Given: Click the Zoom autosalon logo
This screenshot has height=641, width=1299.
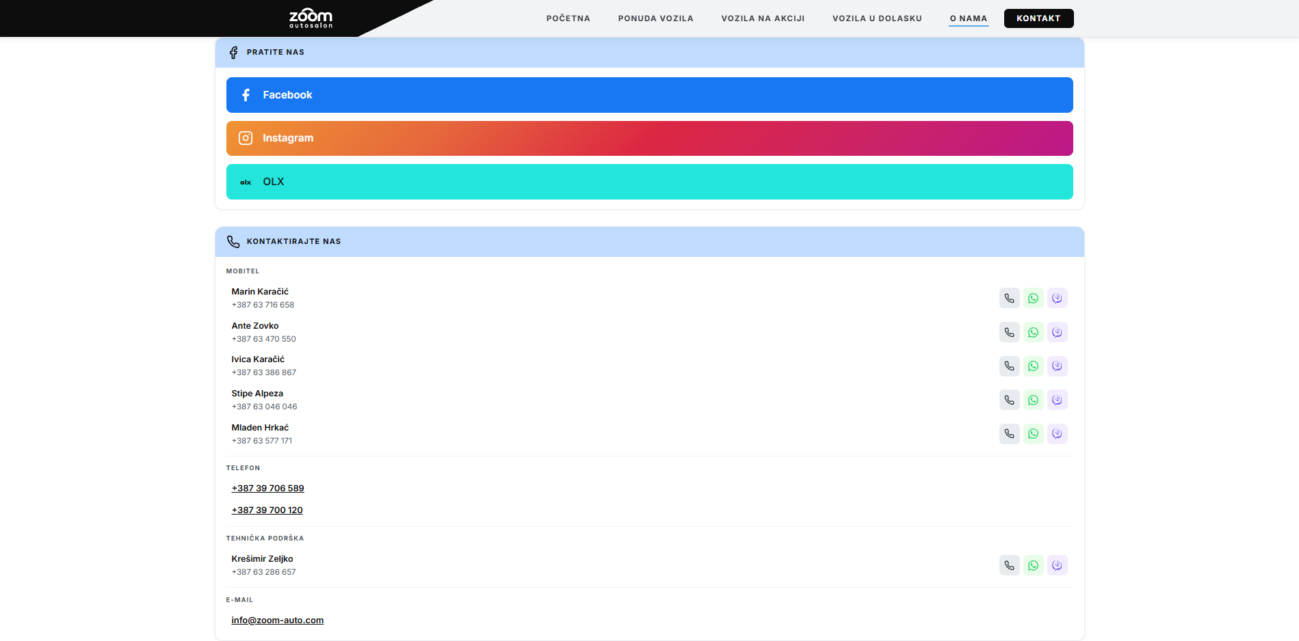Looking at the screenshot, I should pos(311,18).
